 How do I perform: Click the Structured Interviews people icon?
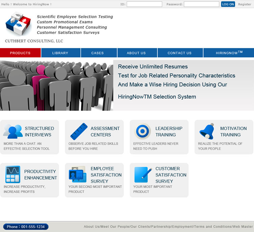[x=13, y=132]
